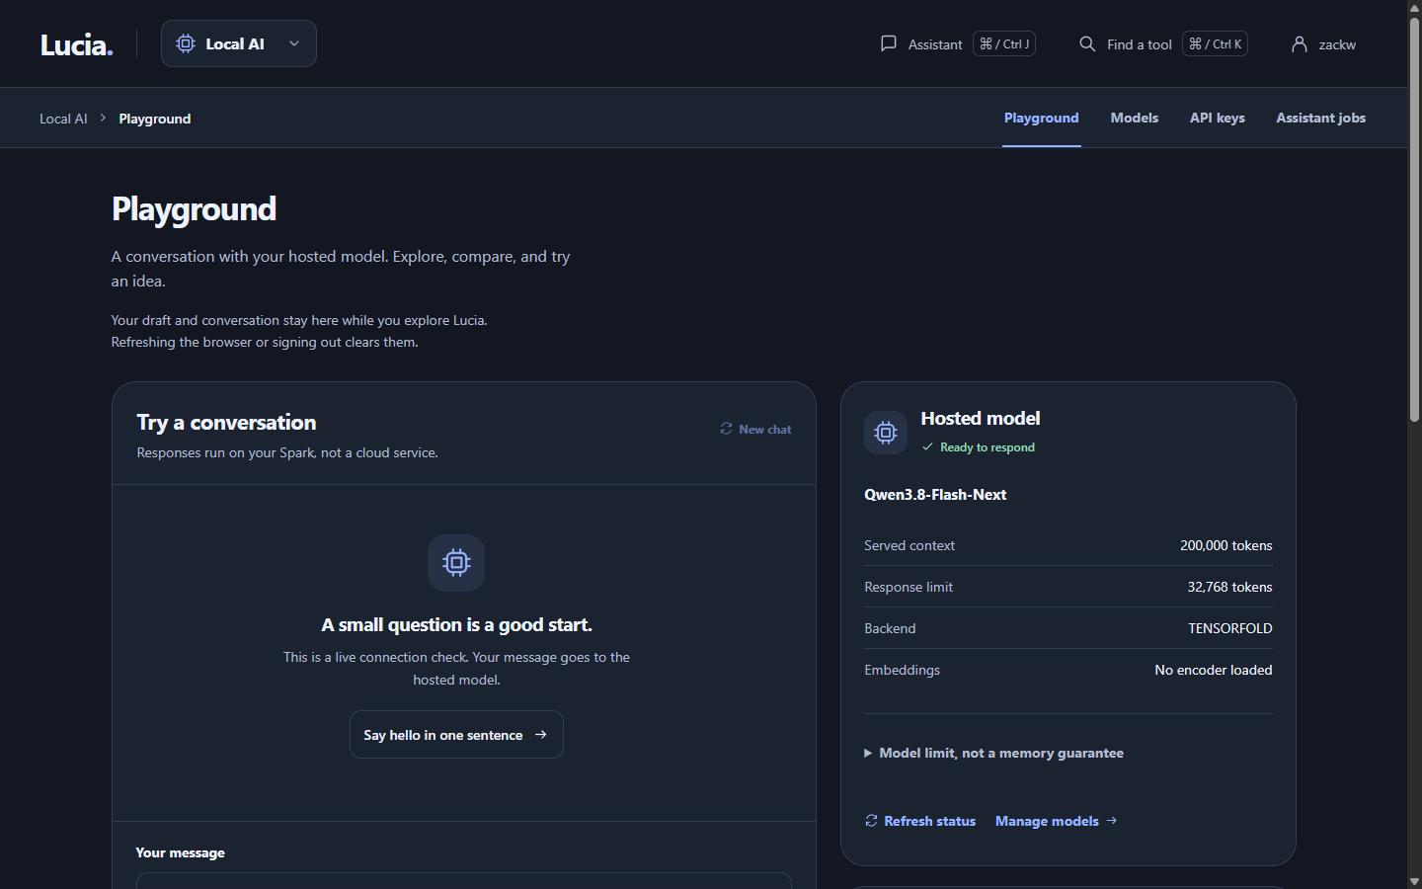
Task: Click Refresh status link
Action: pyautogui.click(x=920, y=821)
